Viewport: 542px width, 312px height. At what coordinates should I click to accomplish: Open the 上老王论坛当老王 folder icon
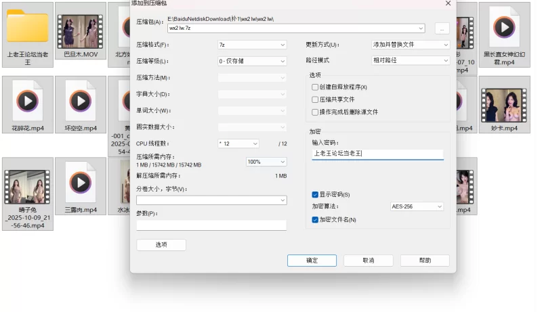(27, 26)
